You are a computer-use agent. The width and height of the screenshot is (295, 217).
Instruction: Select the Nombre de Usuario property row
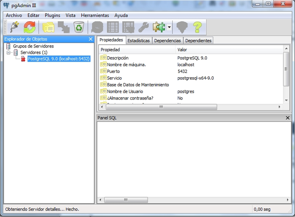(191, 91)
